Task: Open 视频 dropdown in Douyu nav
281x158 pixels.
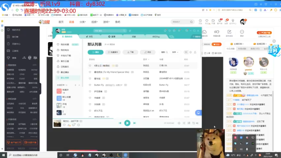Action: point(94,22)
